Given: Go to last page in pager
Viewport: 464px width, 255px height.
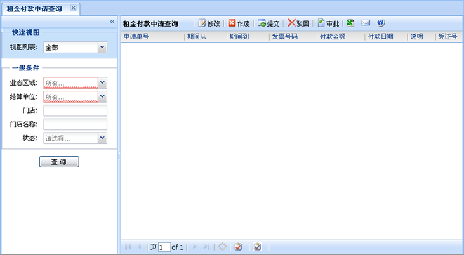Looking at the screenshot, I should coord(206,247).
